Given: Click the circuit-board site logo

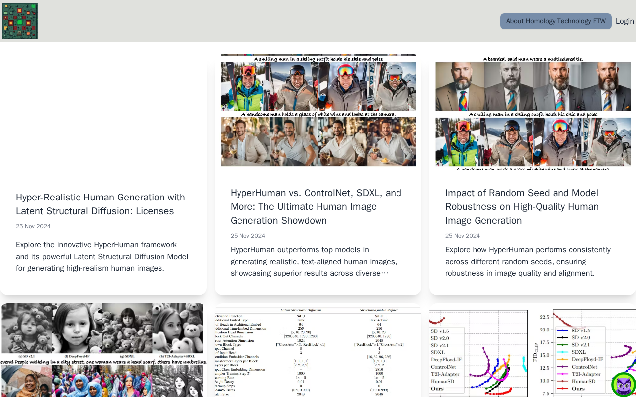Looking at the screenshot, I should pyautogui.click(x=20, y=21).
